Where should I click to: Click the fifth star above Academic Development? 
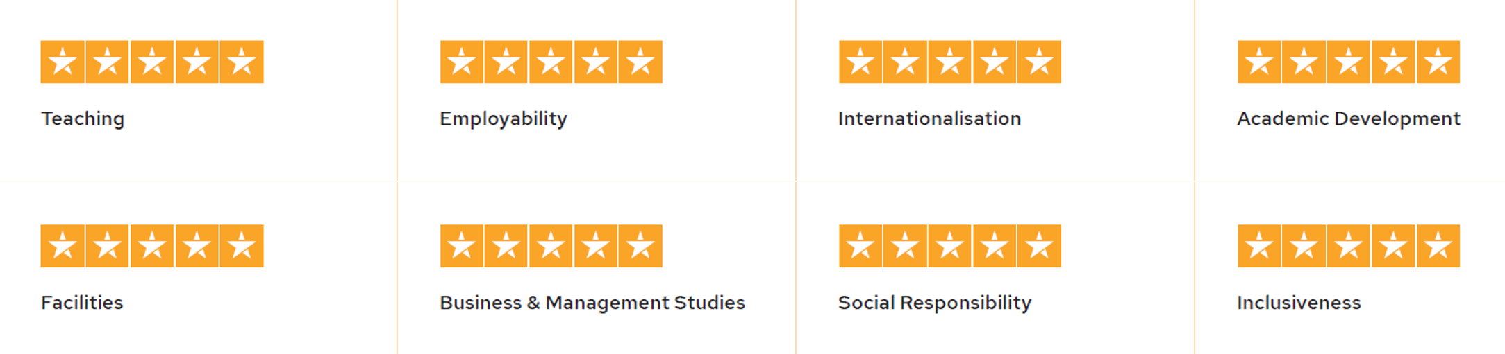point(1438,62)
